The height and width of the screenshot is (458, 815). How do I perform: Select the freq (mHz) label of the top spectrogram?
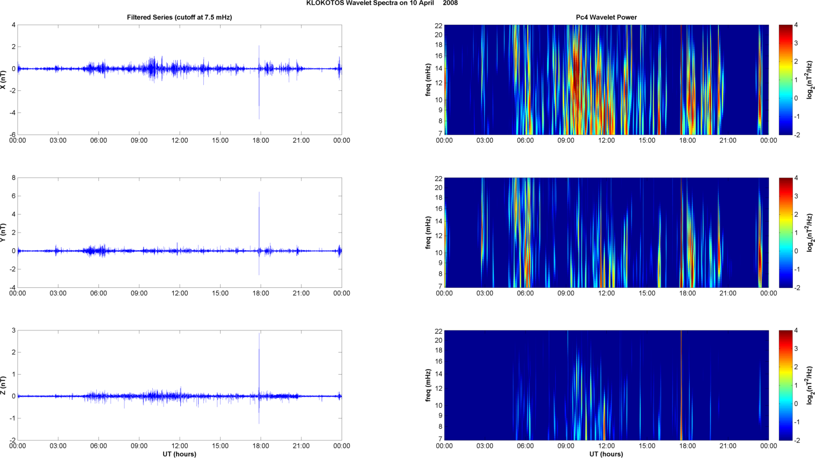tap(428, 80)
